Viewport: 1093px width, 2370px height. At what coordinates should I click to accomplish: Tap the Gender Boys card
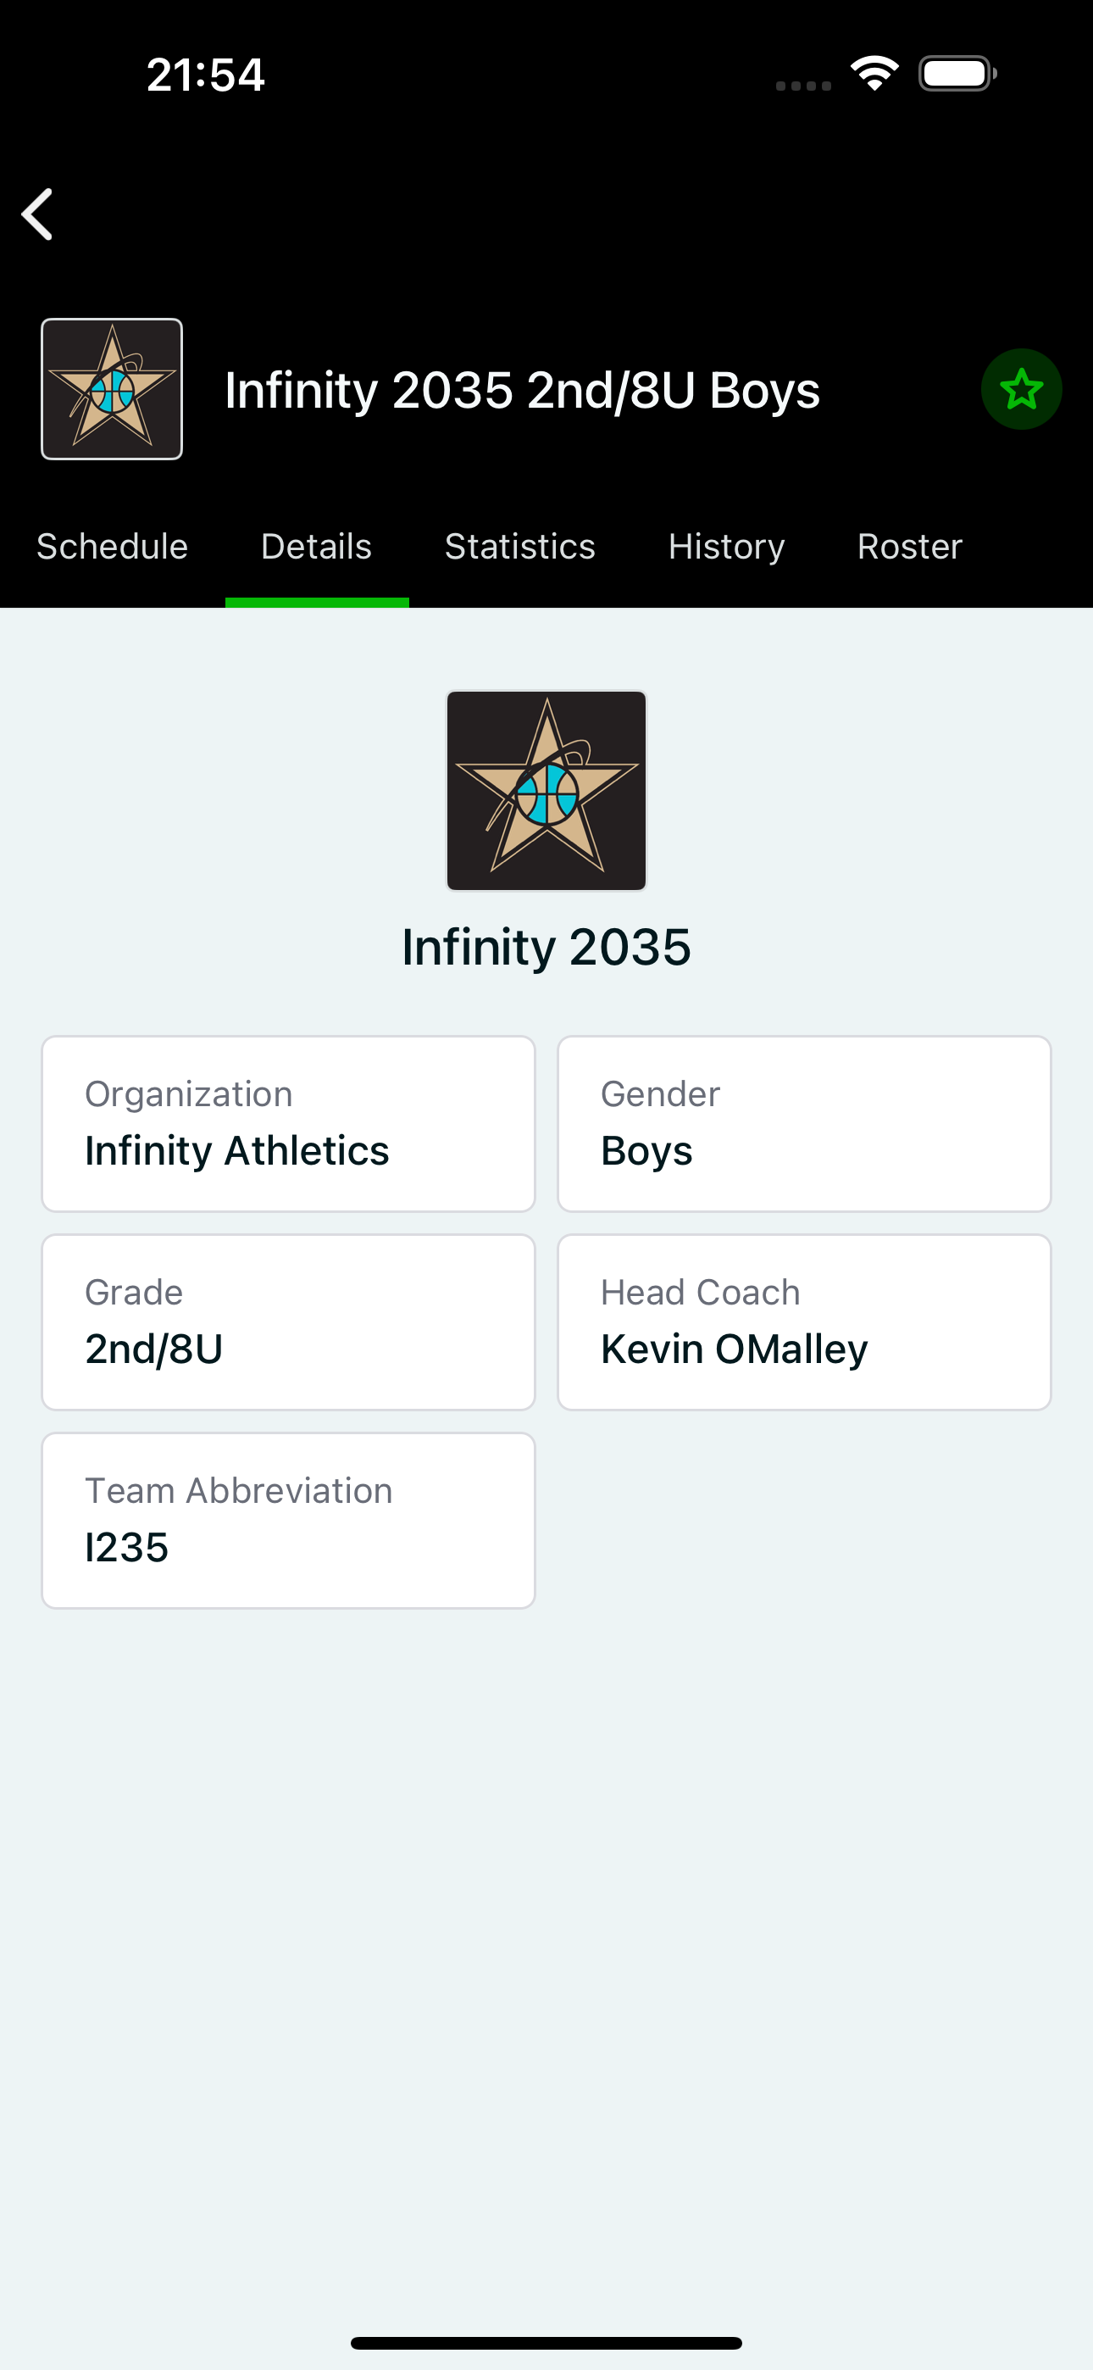pos(804,1123)
